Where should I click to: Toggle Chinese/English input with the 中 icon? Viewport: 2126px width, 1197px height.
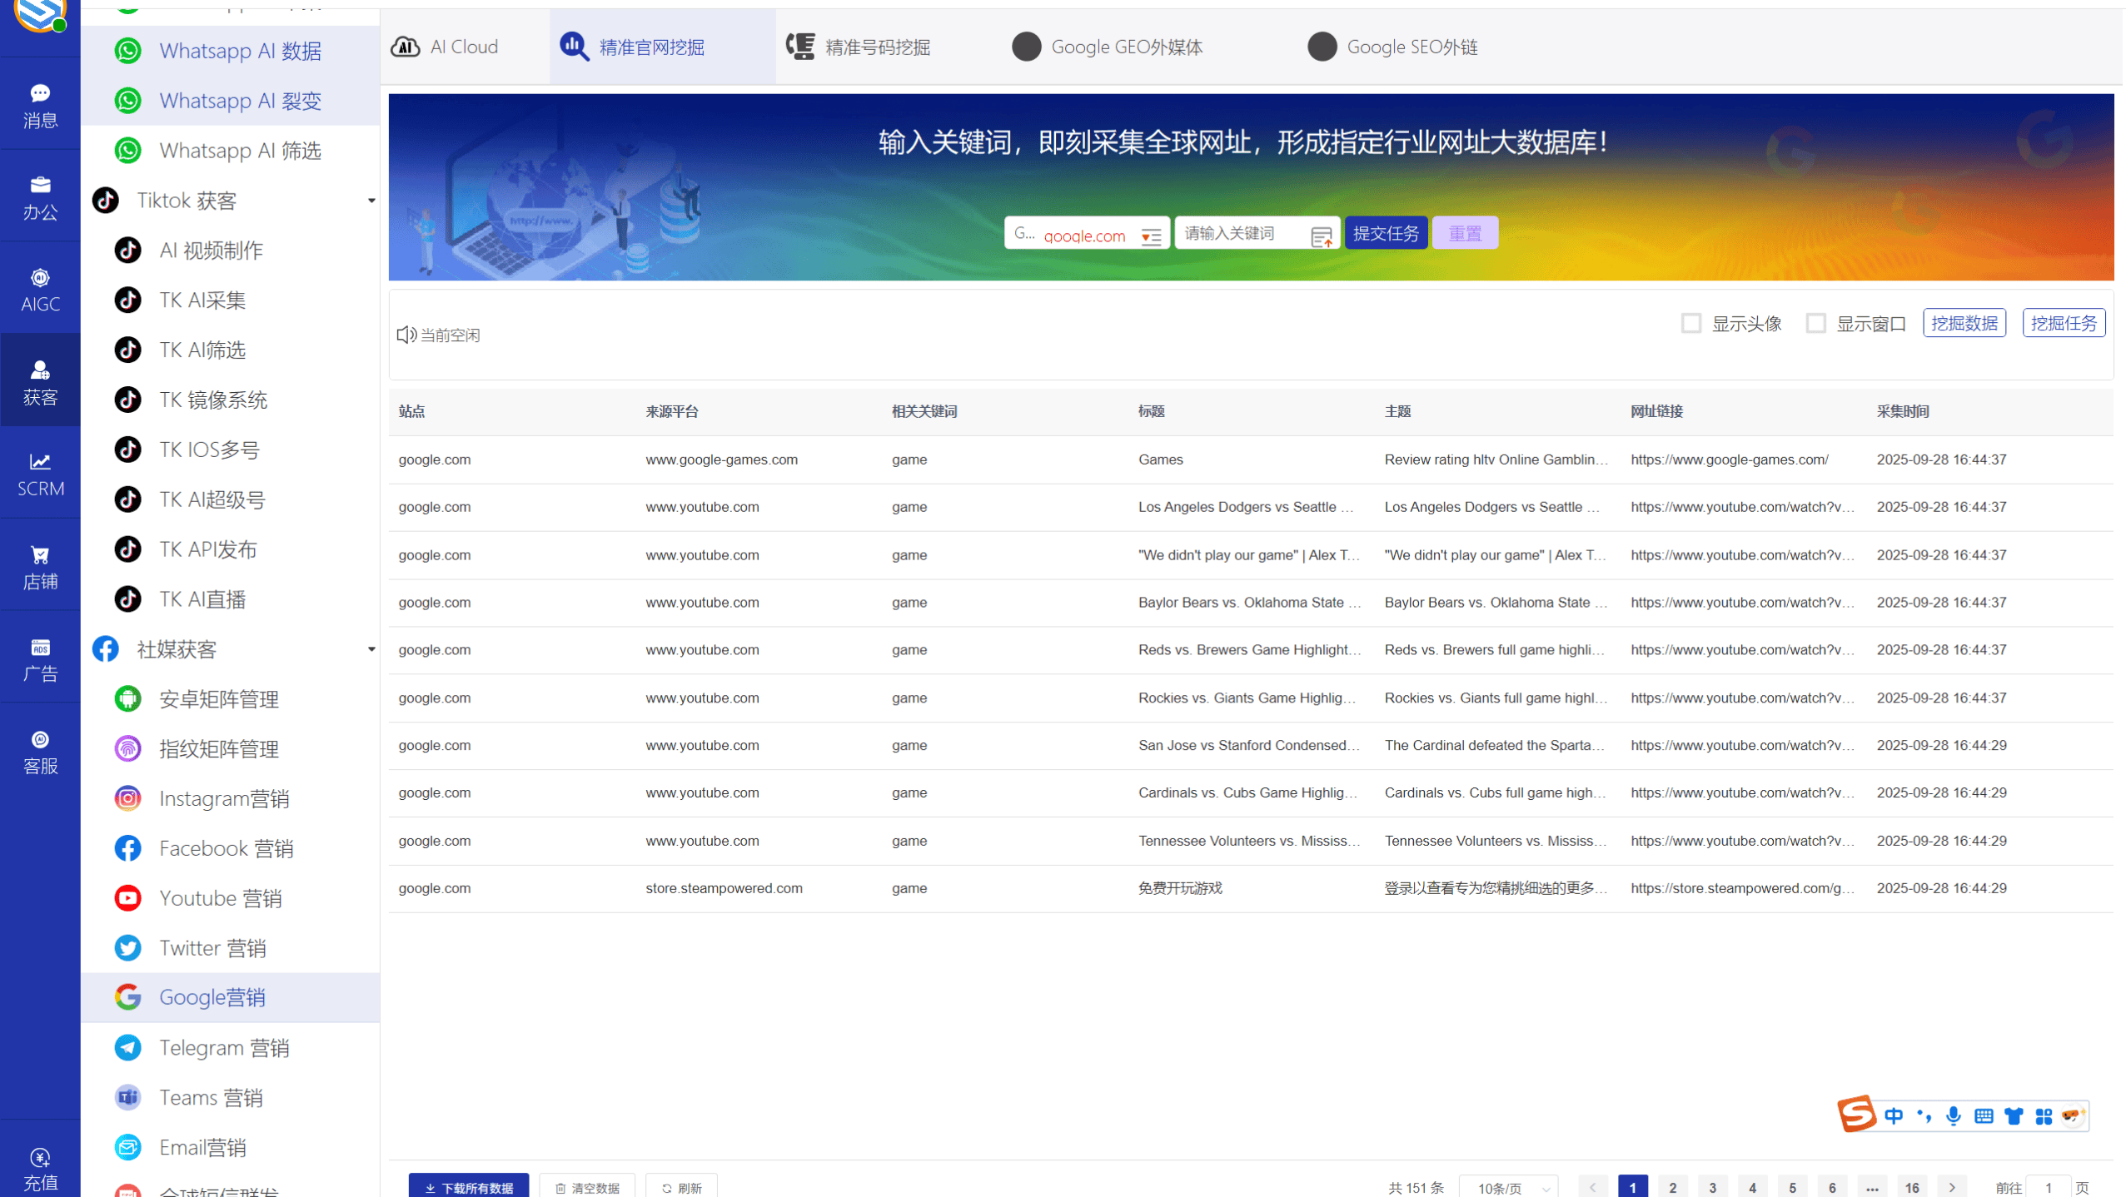click(x=1894, y=1115)
